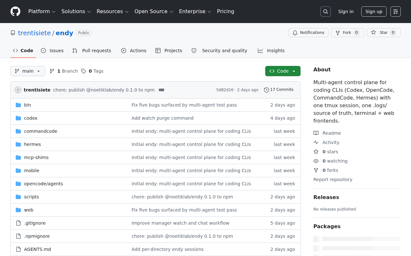
Task: Click the bin folder icon
Action: click(x=18, y=105)
